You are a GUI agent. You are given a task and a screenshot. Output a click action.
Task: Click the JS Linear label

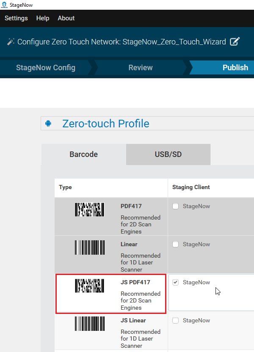pyautogui.click(x=133, y=320)
